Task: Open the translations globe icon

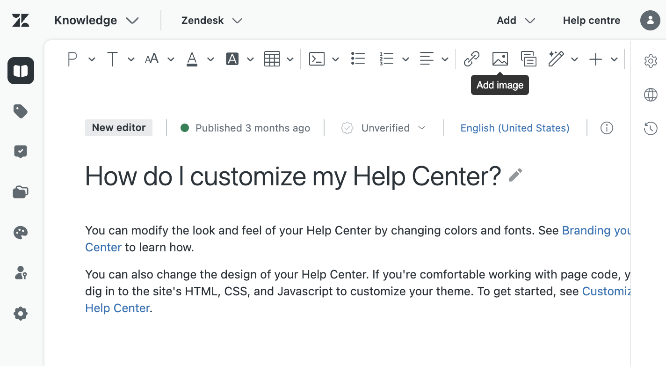Action: pos(651,95)
